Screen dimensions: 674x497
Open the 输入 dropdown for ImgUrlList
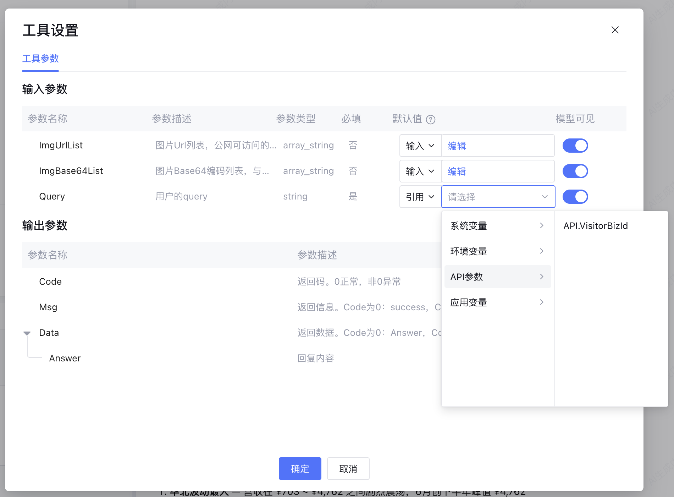pos(420,146)
